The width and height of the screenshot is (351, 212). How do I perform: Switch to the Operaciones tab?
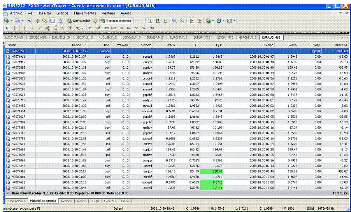coord(16,201)
